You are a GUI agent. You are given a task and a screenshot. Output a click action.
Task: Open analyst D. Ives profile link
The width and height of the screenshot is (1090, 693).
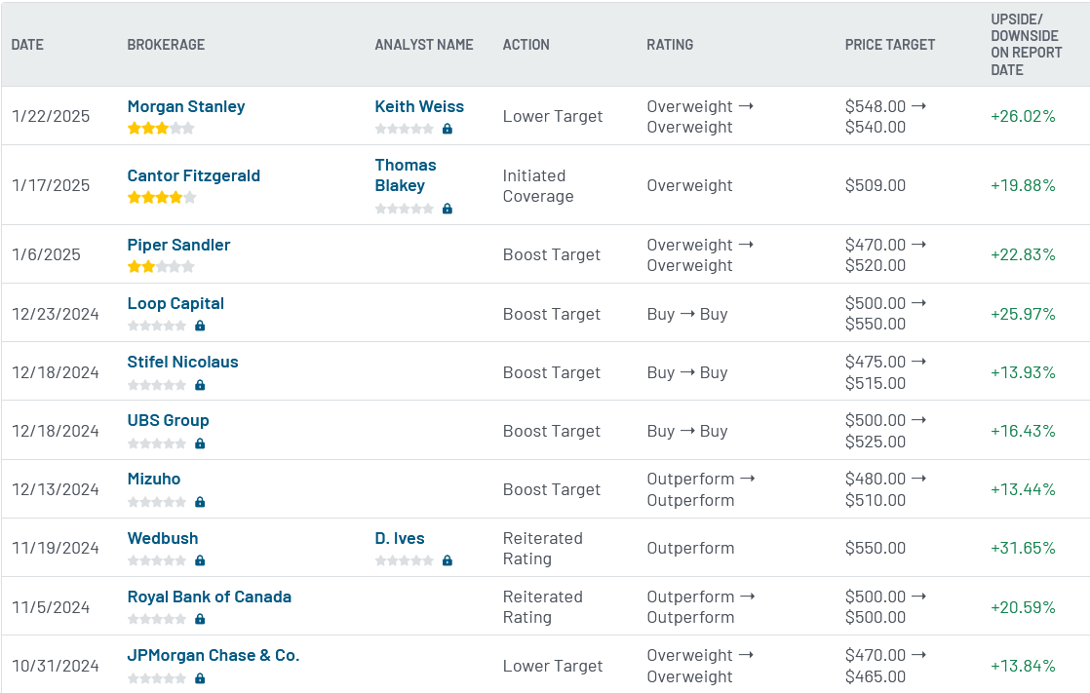point(400,538)
